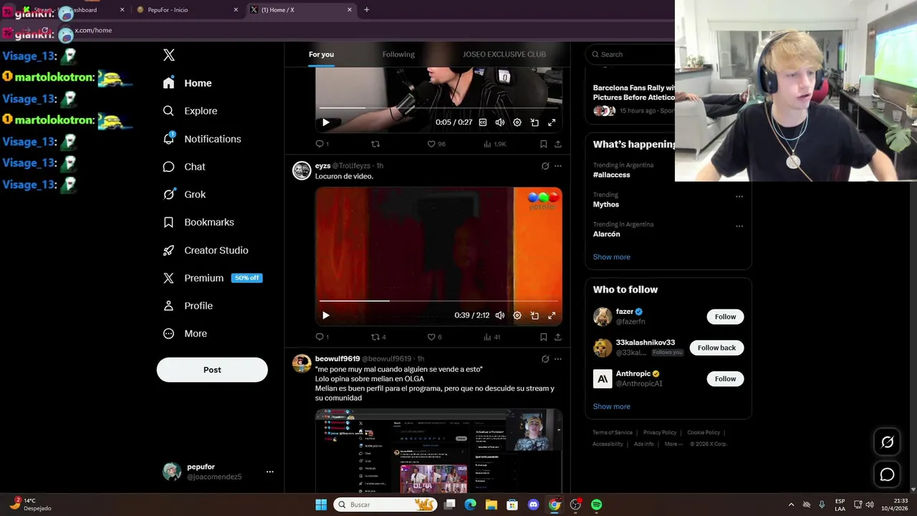Click the X logo in the sidebar
This screenshot has width=917, height=516.
pyautogui.click(x=169, y=55)
